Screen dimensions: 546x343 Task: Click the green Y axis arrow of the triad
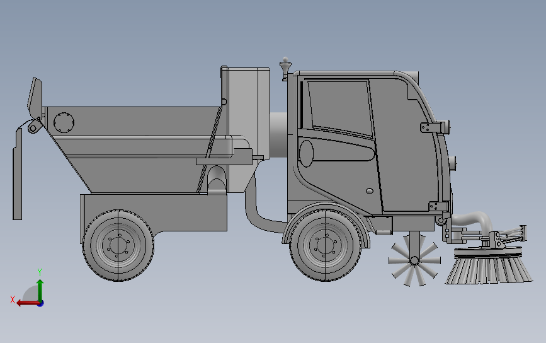(x=40, y=289)
